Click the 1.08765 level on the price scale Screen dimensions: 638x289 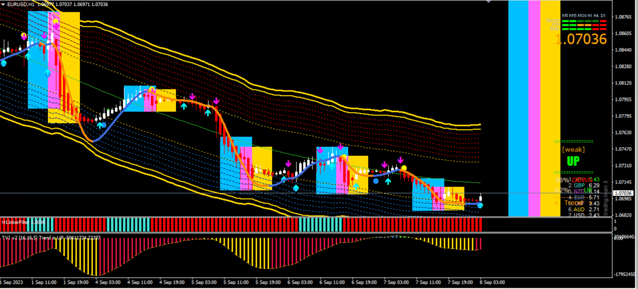pyautogui.click(x=623, y=17)
